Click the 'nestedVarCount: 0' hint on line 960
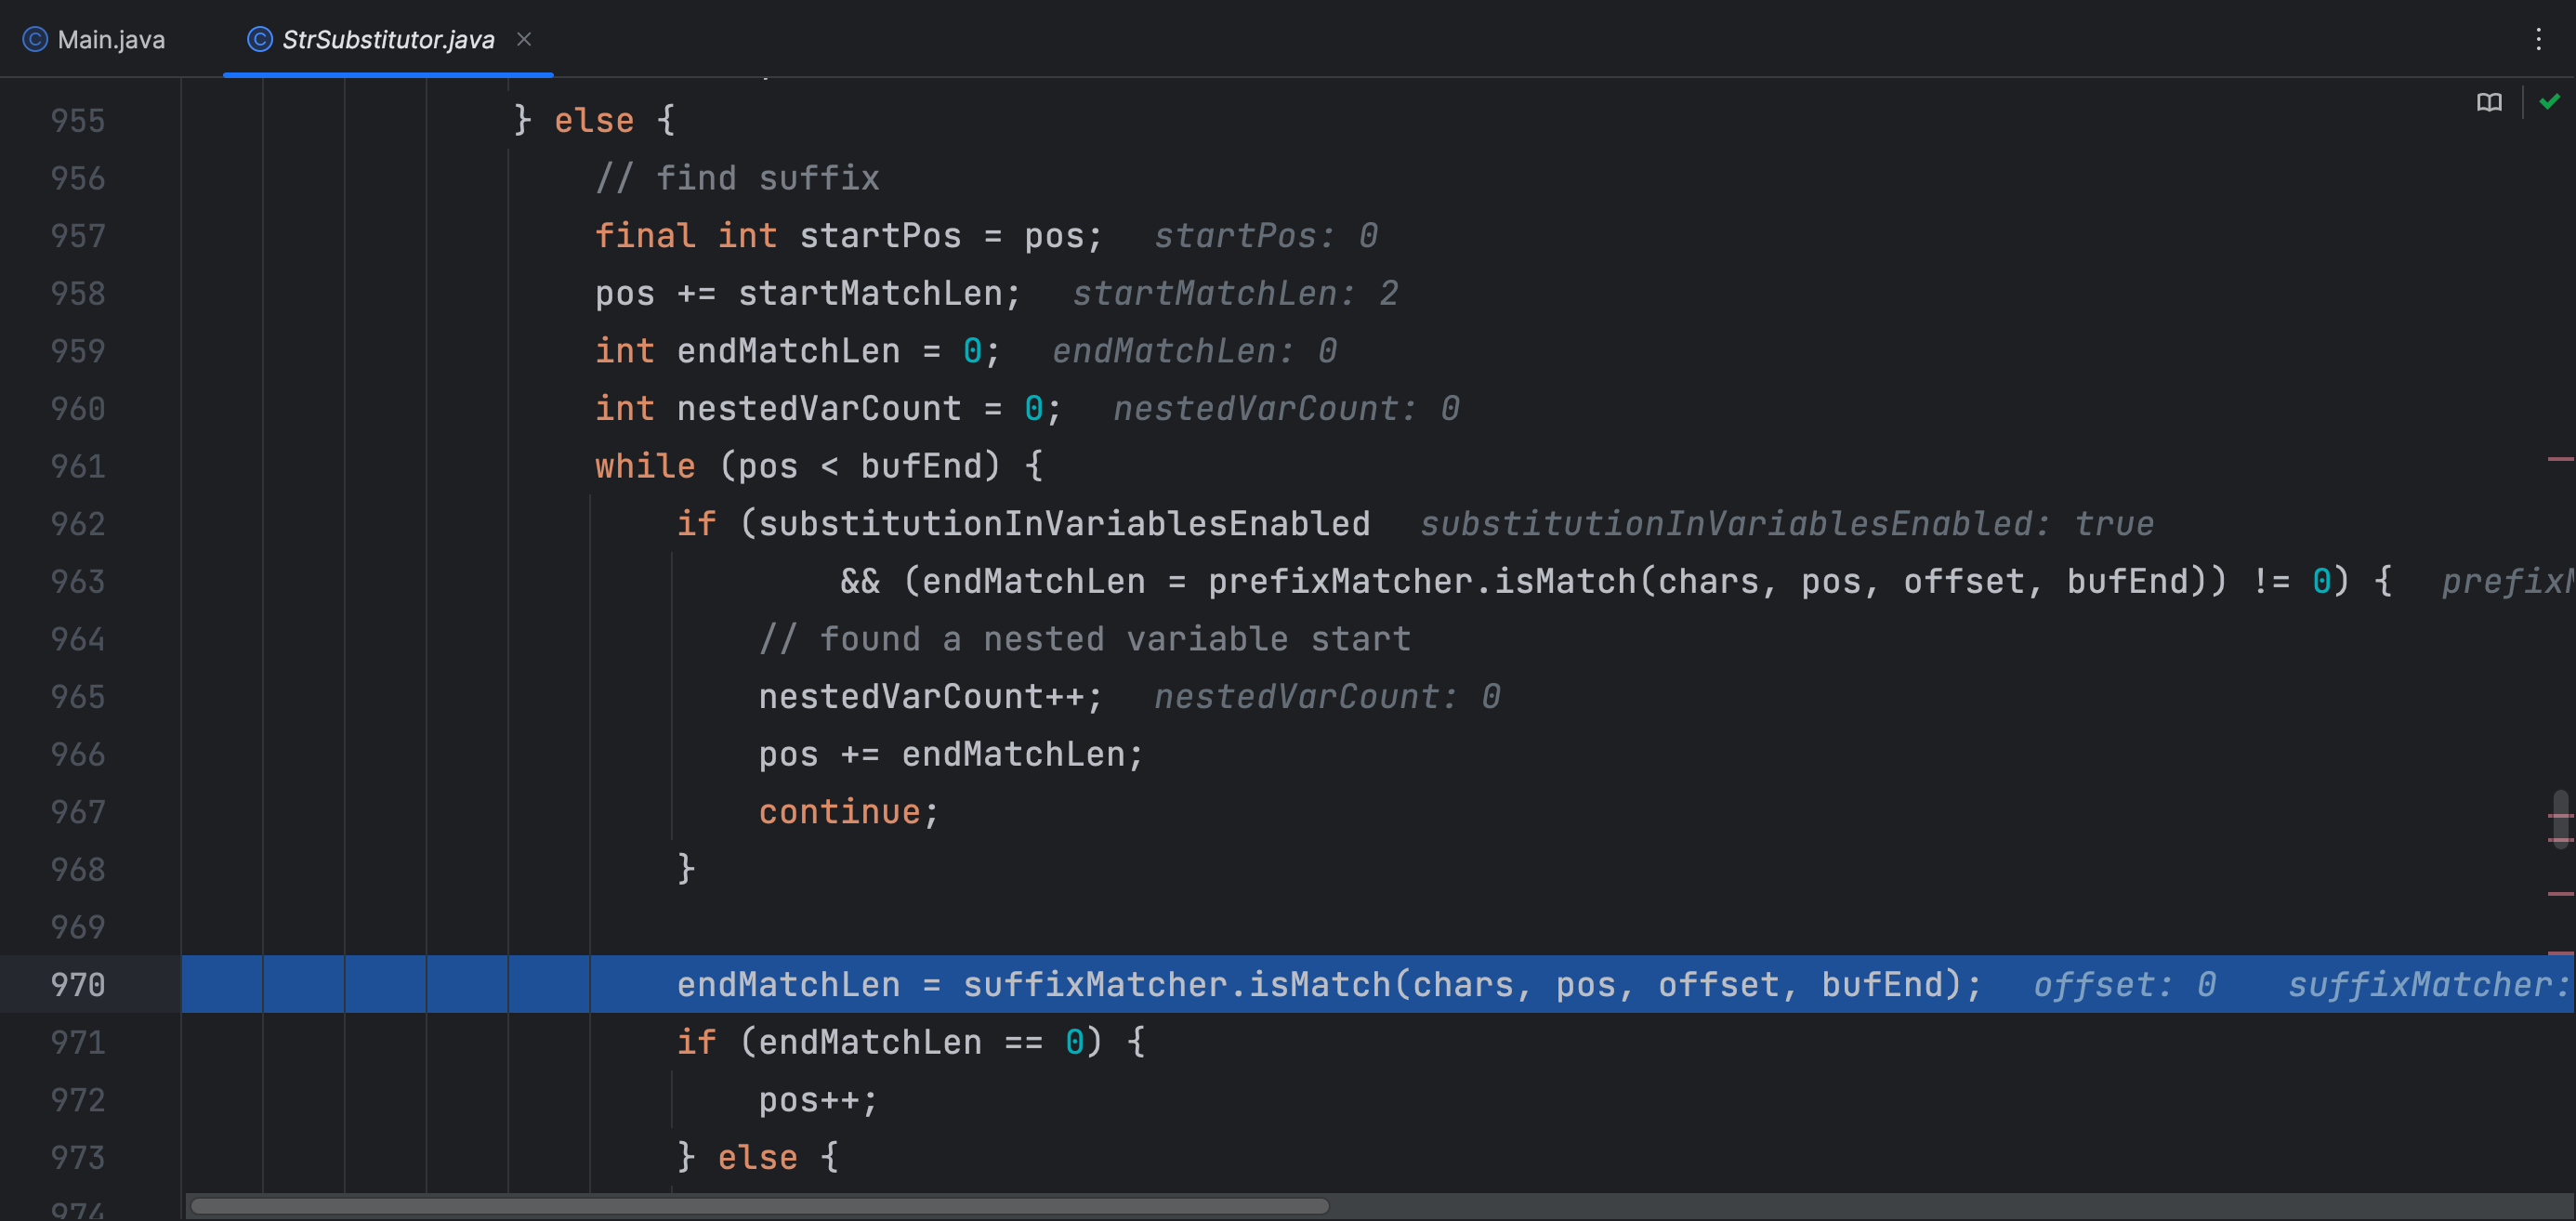Viewport: 2576px width, 1221px height. pos(1286,408)
